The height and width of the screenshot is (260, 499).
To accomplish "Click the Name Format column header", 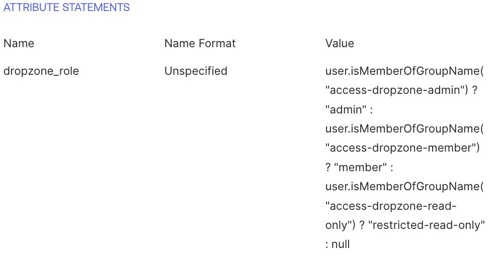I will click(200, 44).
